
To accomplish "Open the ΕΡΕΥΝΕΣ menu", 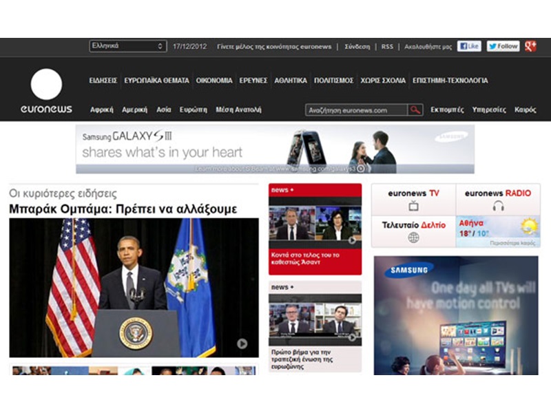I will pyautogui.click(x=253, y=81).
